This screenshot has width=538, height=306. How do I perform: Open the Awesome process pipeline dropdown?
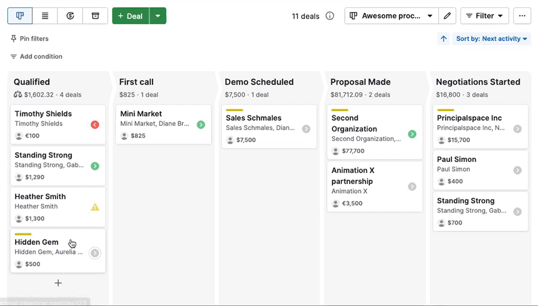(391, 16)
